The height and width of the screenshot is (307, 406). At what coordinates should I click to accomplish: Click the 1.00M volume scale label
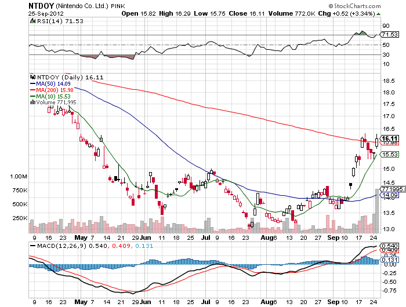[19, 177]
